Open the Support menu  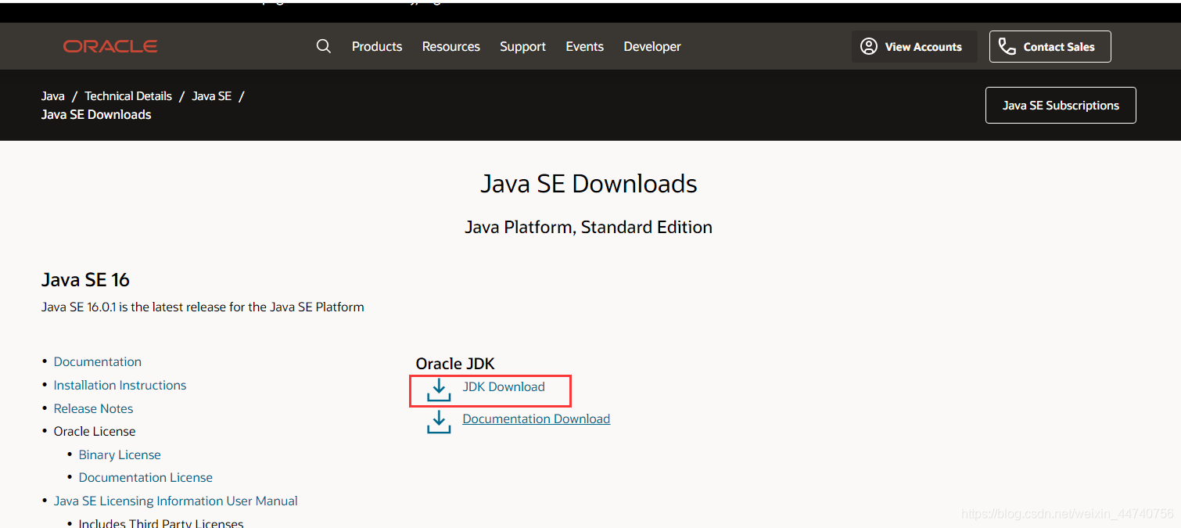point(523,47)
